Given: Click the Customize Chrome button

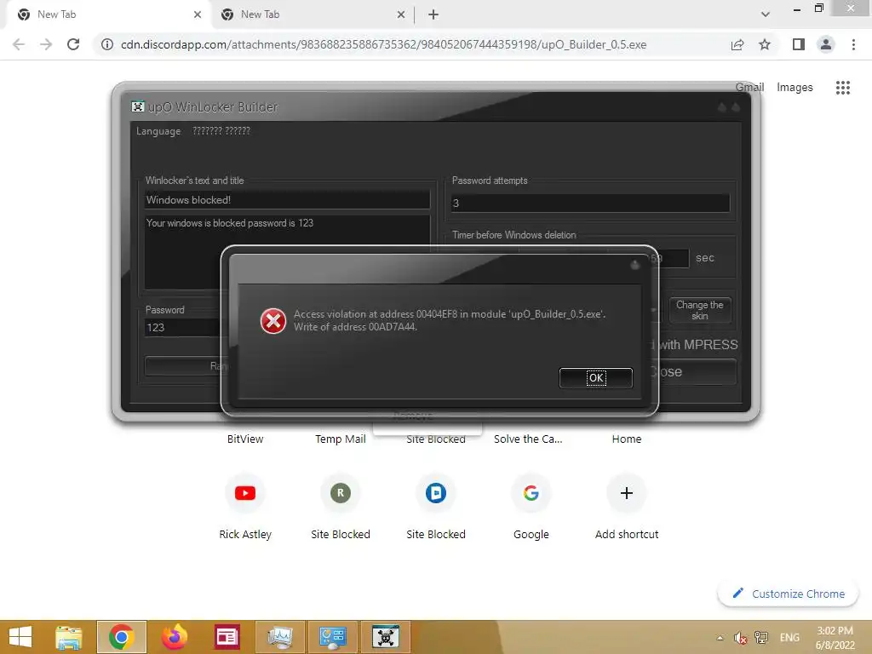Looking at the screenshot, I should [x=789, y=594].
